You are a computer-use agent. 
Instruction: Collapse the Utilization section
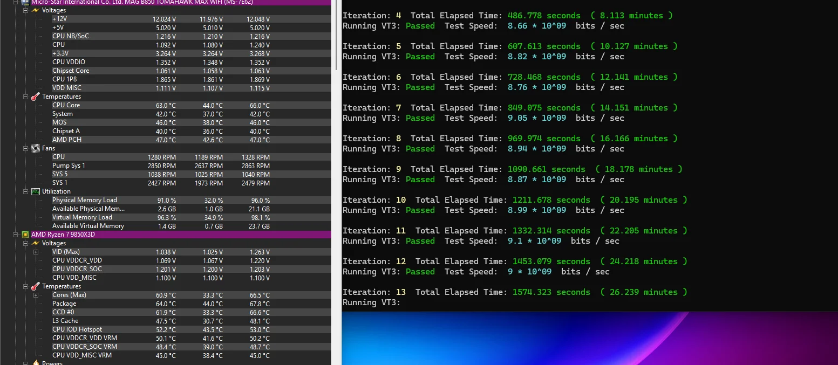pos(25,191)
